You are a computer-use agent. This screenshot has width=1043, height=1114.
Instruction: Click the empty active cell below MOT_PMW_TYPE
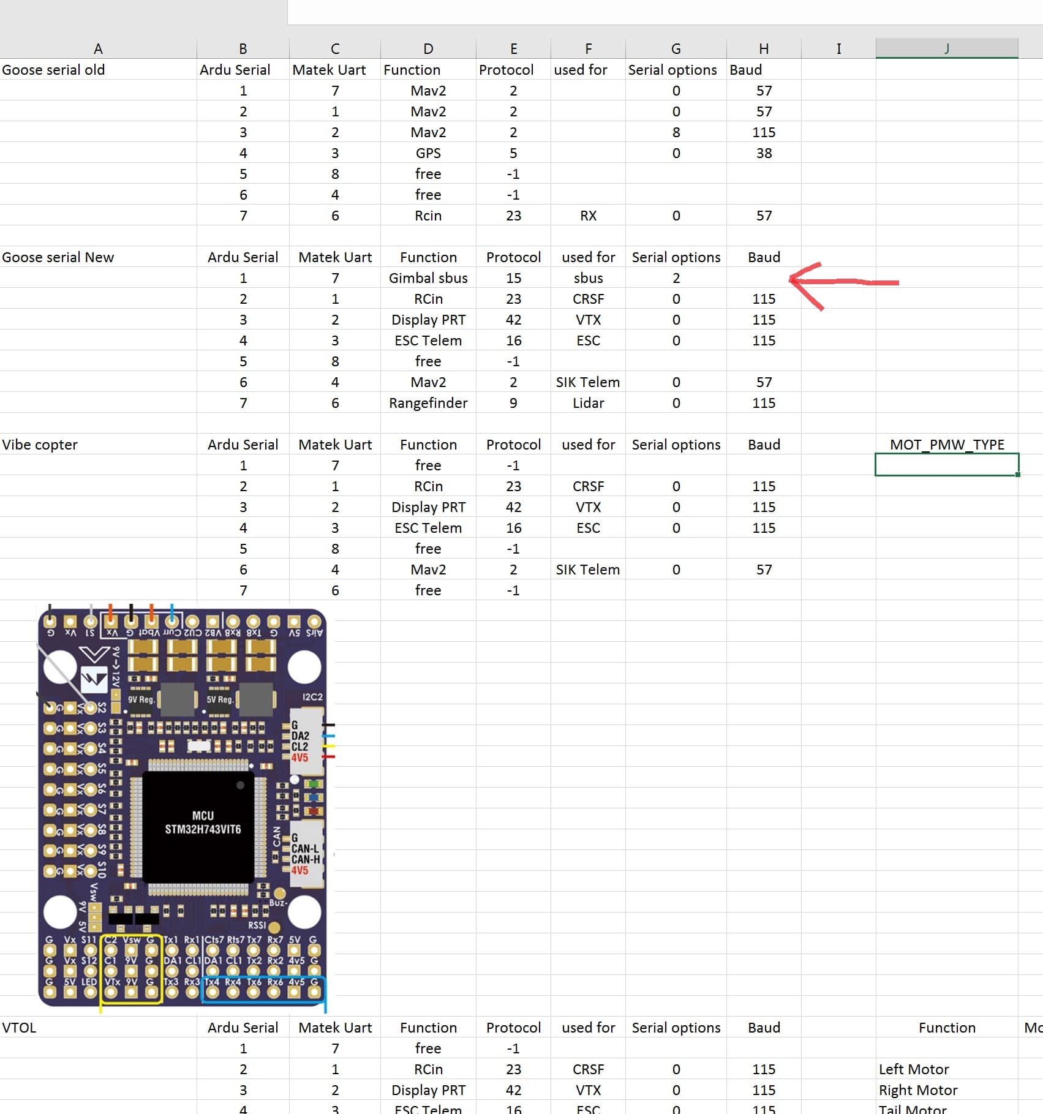click(x=947, y=465)
